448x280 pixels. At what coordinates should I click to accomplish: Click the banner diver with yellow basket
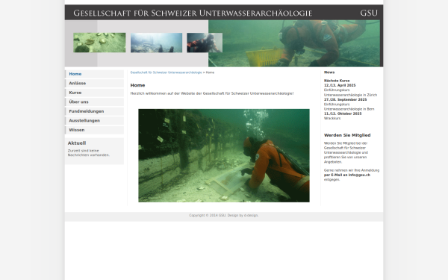pos(294,43)
